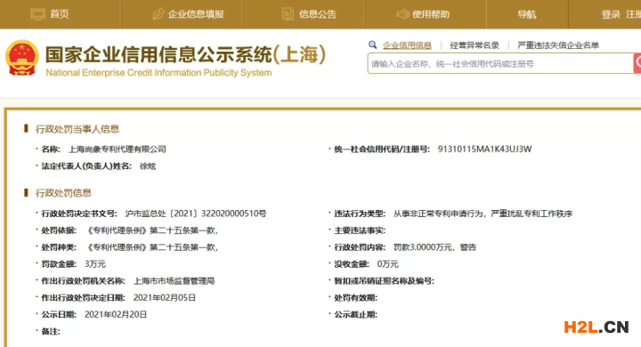This screenshot has height=347, width=641.
Task: Open the 企业信息填报 menu item
Action: tap(196, 14)
